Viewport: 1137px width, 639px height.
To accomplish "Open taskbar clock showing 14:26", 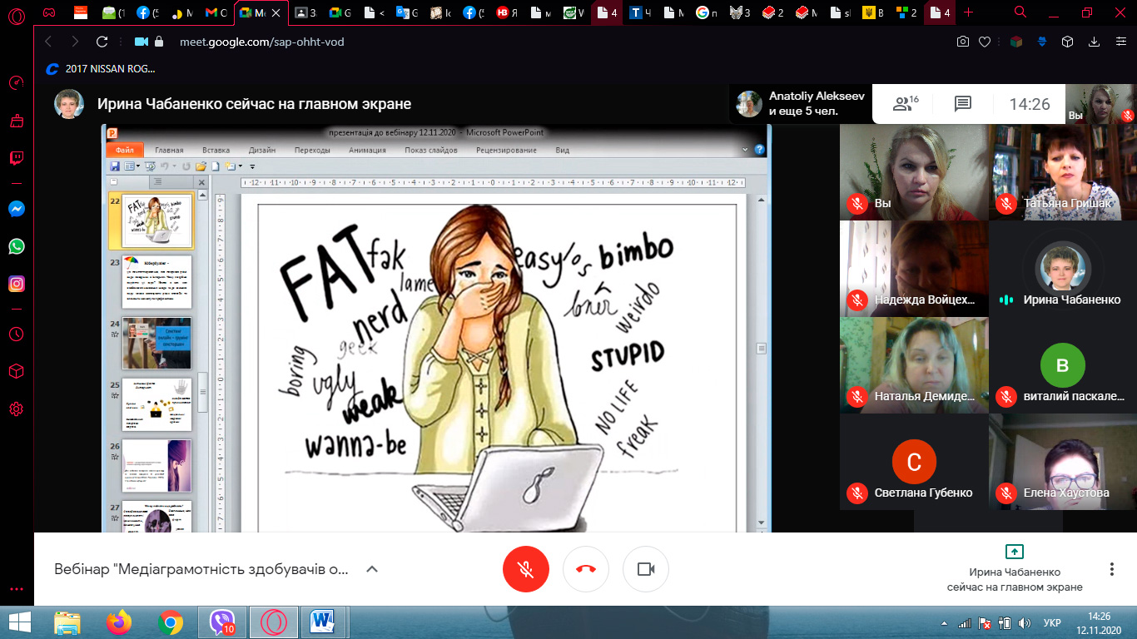I will [x=1099, y=622].
